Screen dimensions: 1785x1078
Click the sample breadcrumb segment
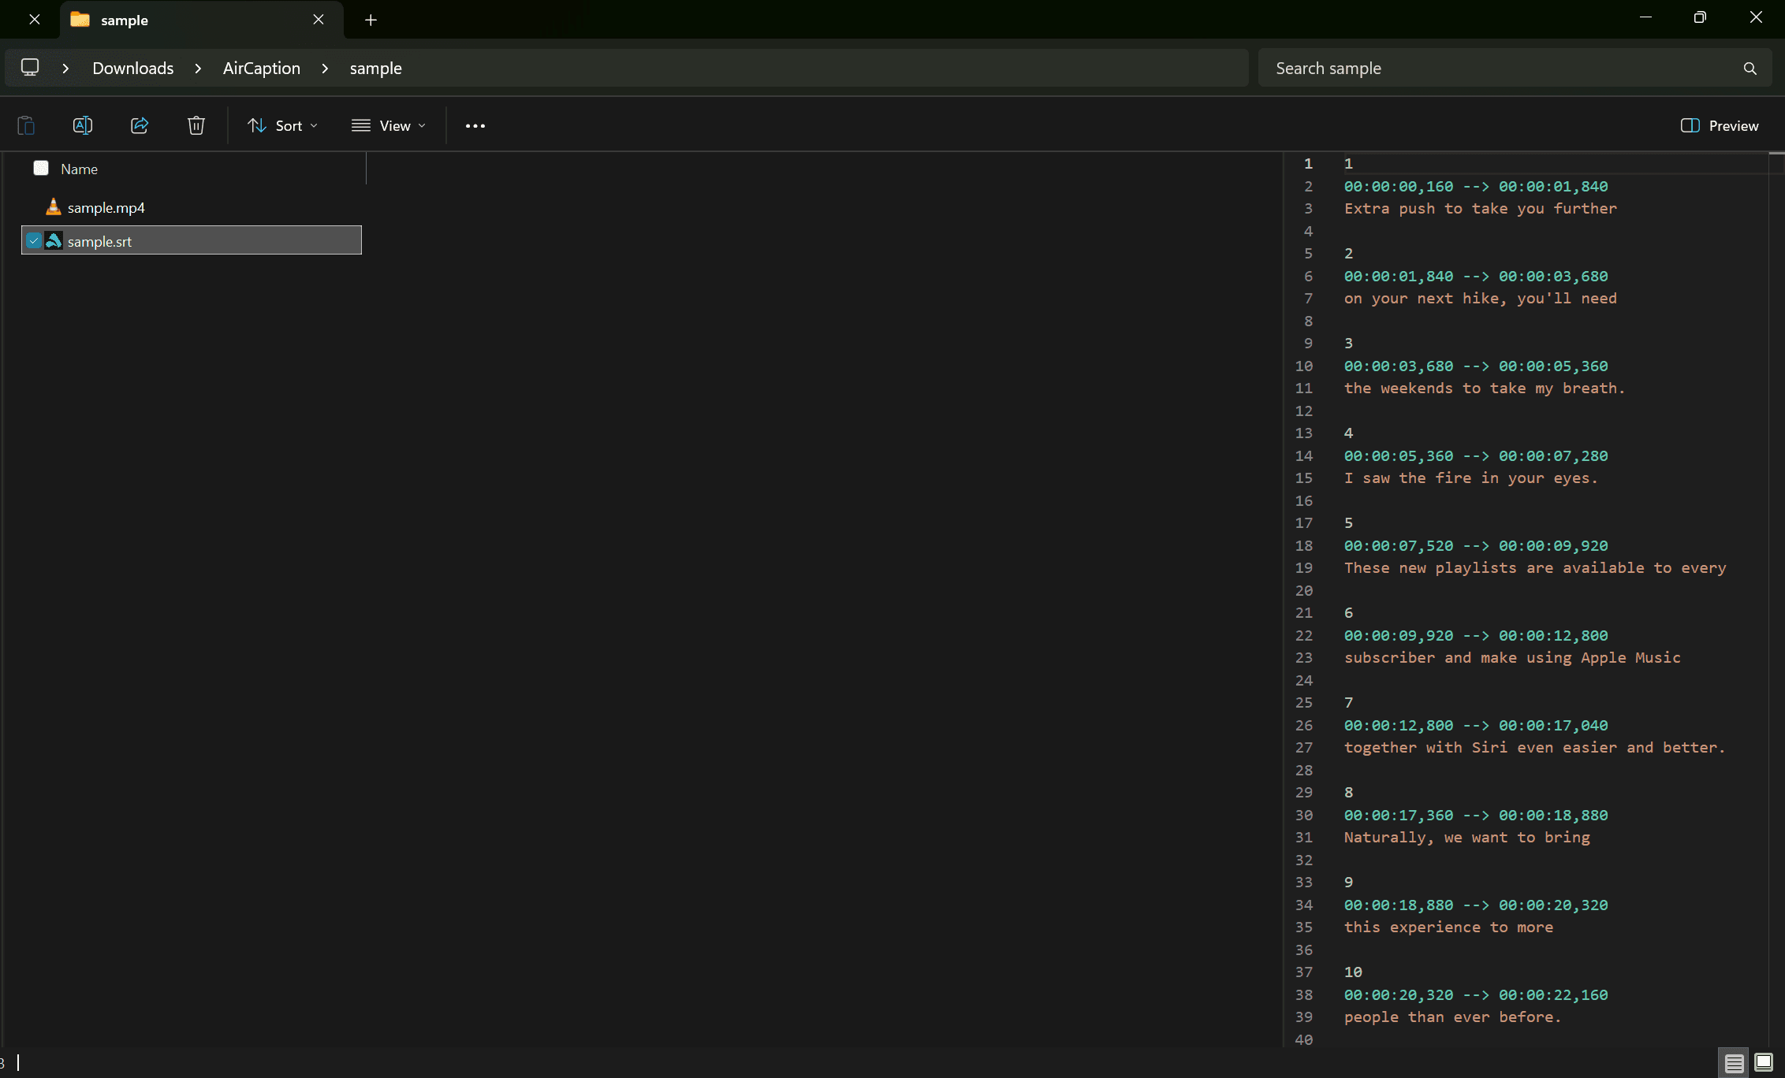[x=376, y=69]
